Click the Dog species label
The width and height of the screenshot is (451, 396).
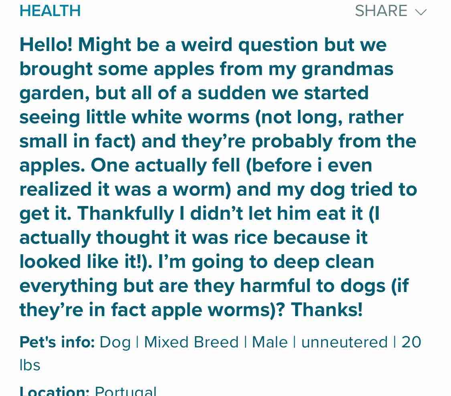(x=114, y=342)
